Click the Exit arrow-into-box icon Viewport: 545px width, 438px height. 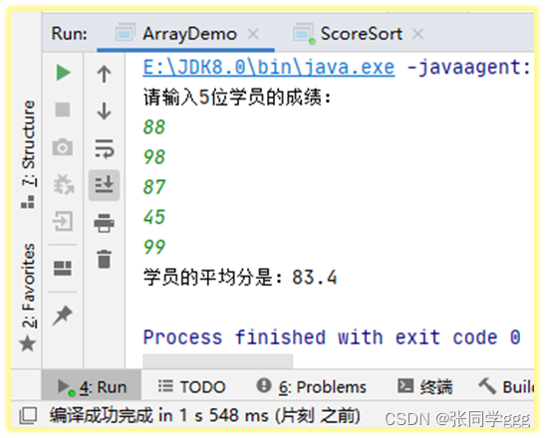pos(63,221)
